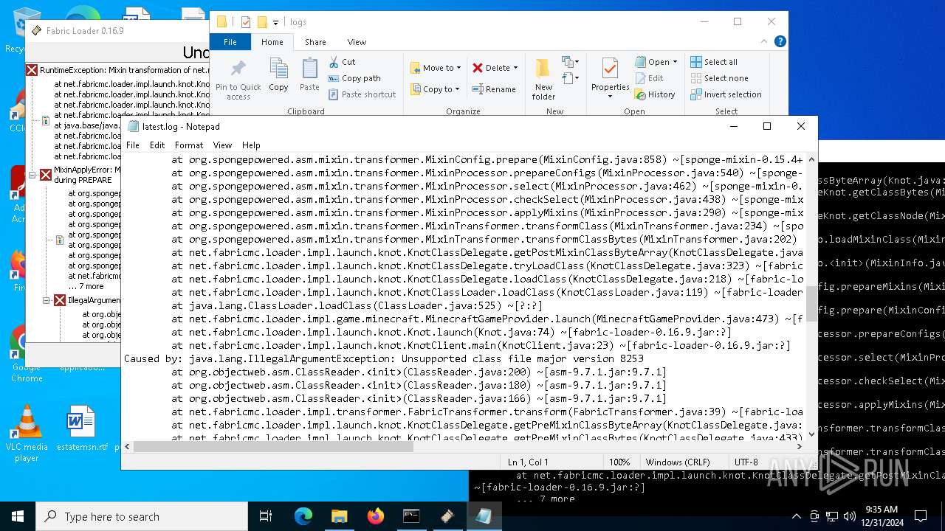This screenshot has height=531, width=945.
Task: Click the new folder icon in Explorer title bar
Action: (x=262, y=22)
